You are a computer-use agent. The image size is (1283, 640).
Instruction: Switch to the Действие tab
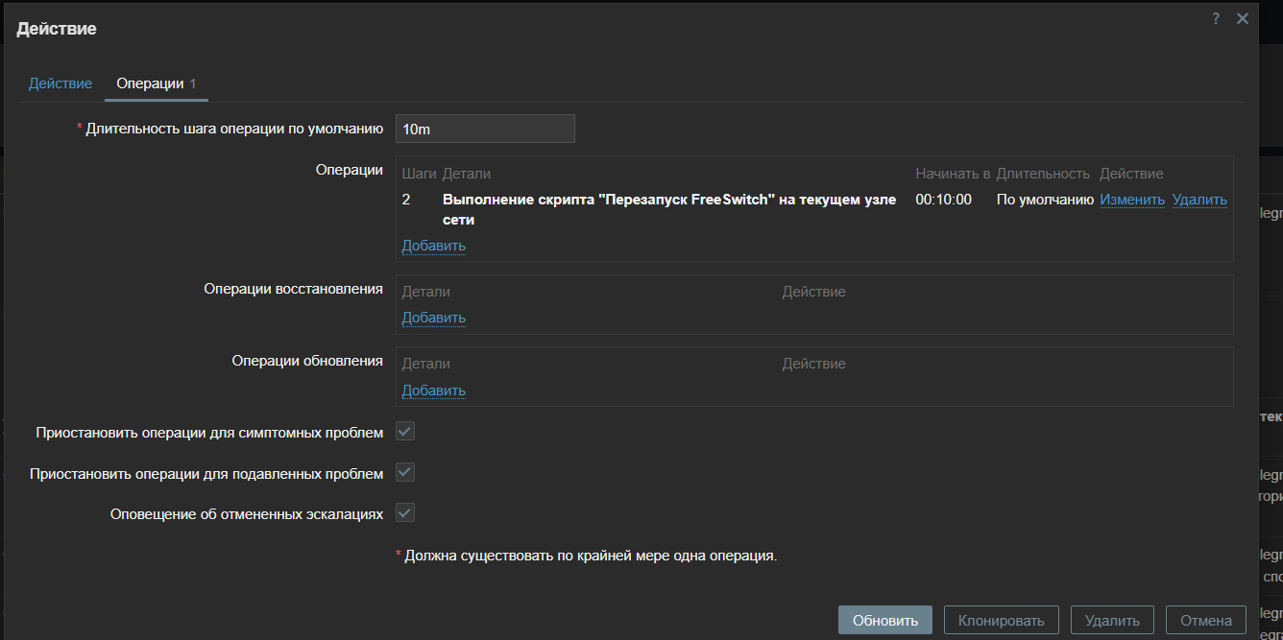pos(61,83)
